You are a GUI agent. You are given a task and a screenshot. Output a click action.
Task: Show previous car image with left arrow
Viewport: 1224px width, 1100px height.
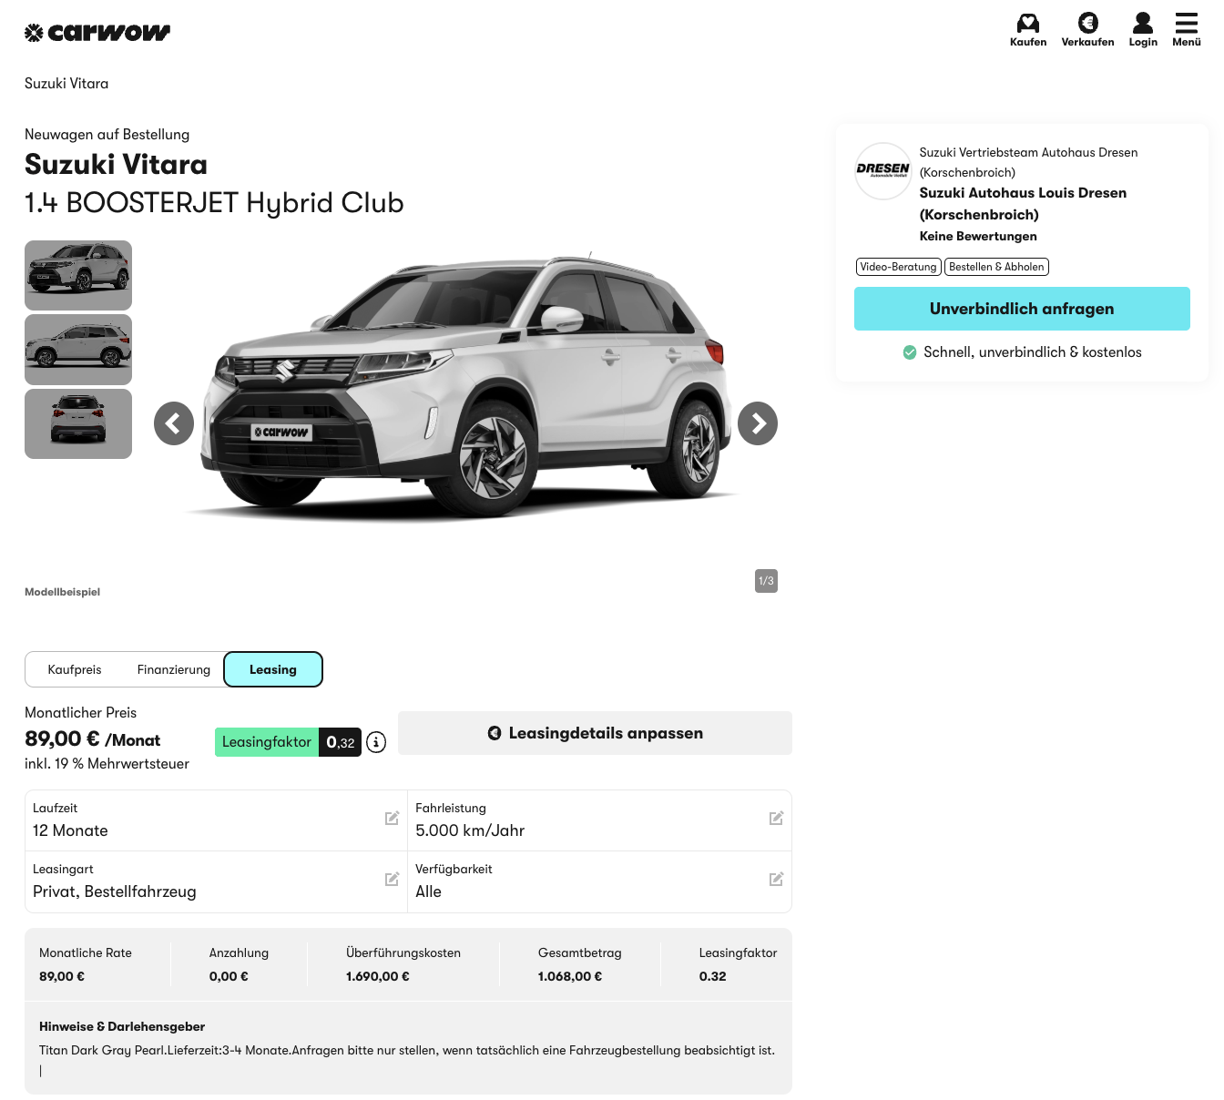click(174, 423)
